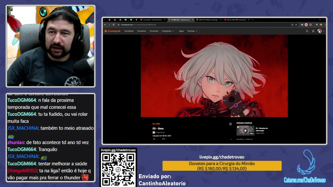Open the Crunchyroll profile avatar menu
The image size is (333, 187).
click(320, 31)
